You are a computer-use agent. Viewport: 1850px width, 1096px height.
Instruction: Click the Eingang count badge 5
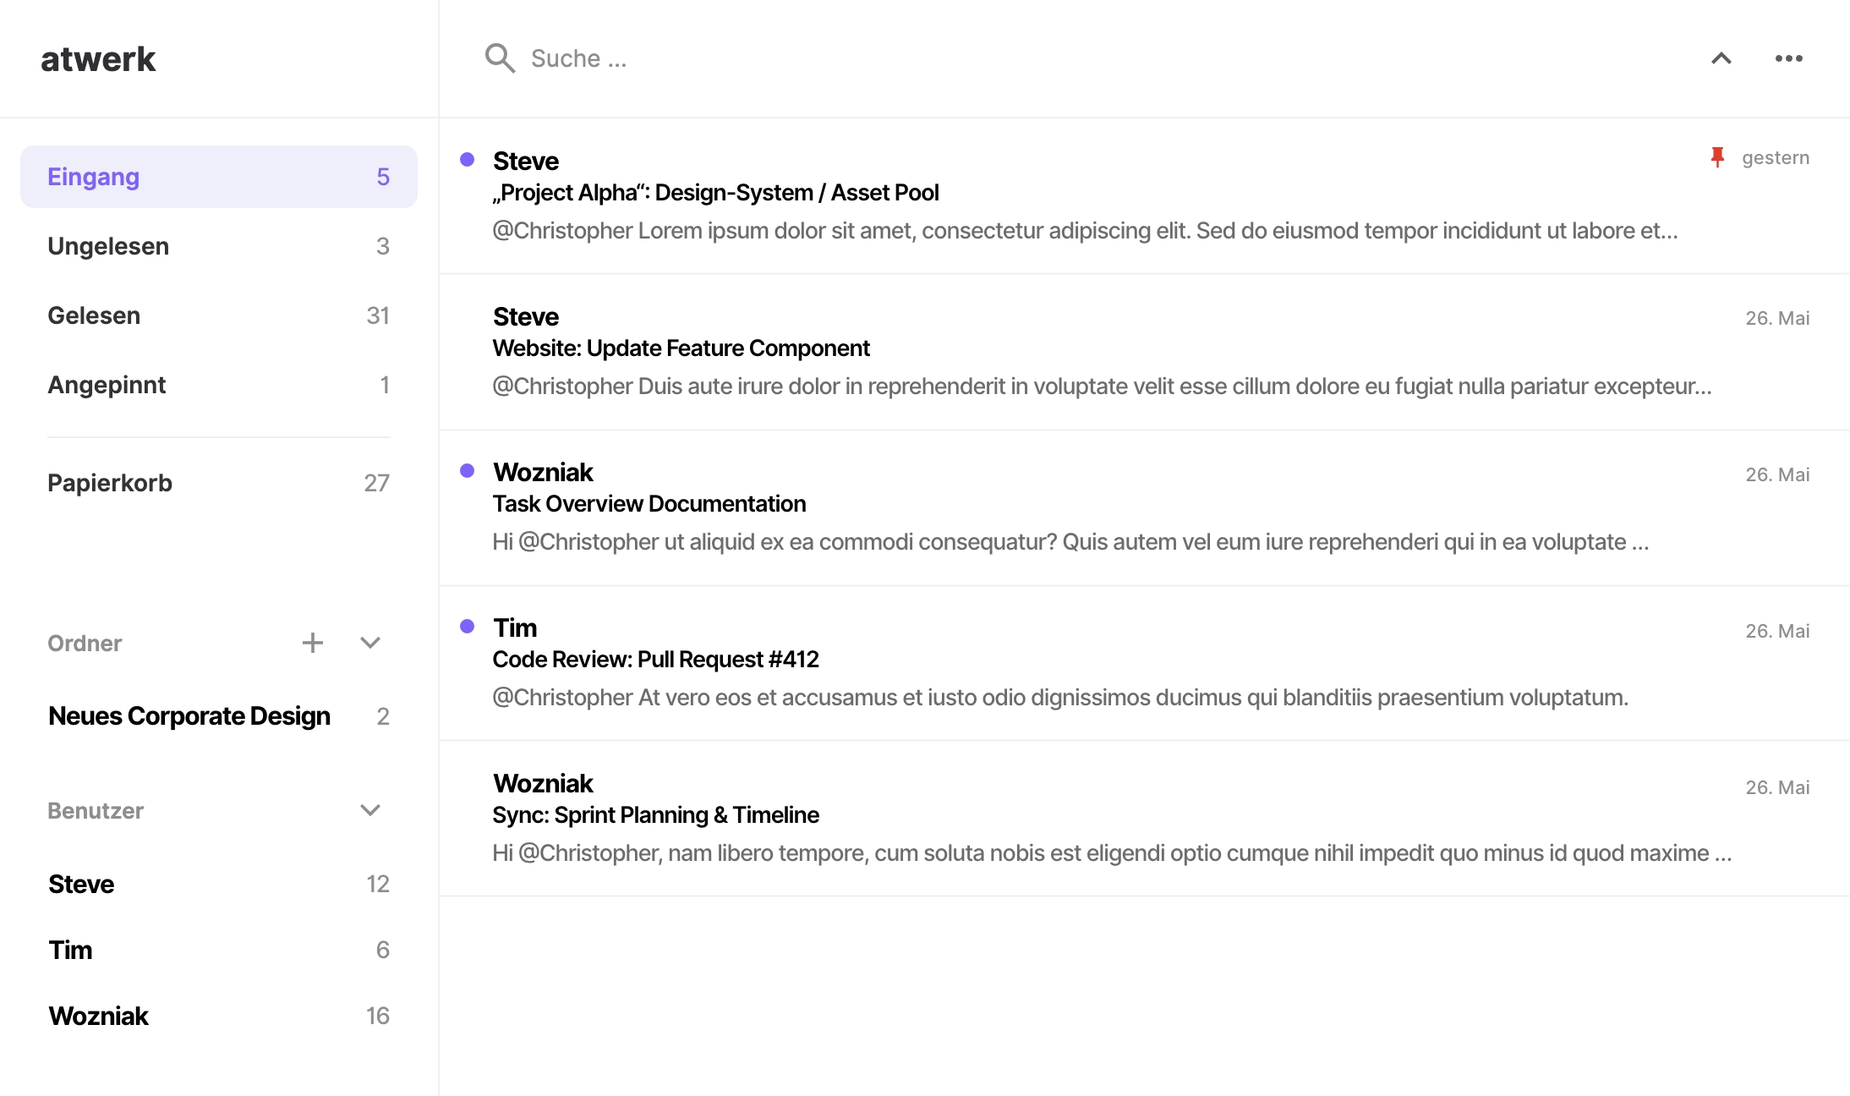[x=383, y=177]
